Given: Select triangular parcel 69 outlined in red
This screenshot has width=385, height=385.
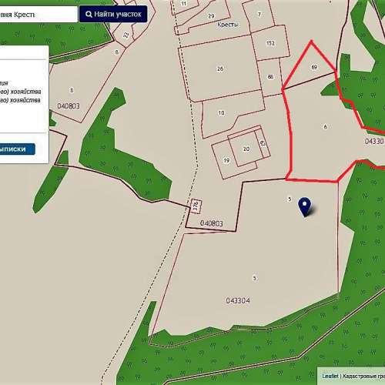Looking at the screenshot, I should [314, 67].
